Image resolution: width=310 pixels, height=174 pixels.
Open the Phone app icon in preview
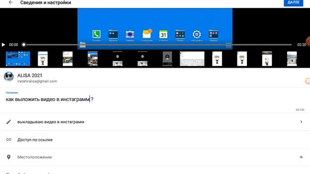[x=96, y=34]
